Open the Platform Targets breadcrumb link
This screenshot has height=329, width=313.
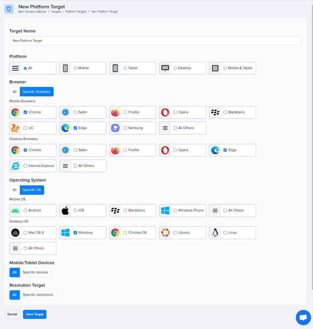coord(76,12)
